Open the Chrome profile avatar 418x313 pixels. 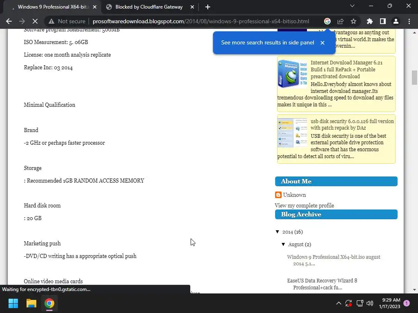point(396,21)
